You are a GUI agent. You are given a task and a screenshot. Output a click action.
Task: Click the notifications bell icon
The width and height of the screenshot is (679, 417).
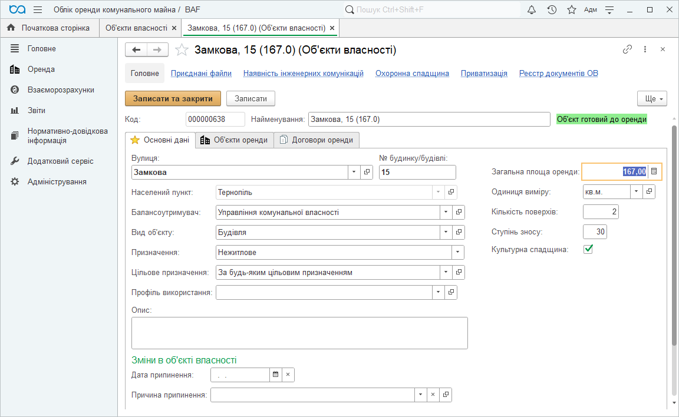point(532,10)
